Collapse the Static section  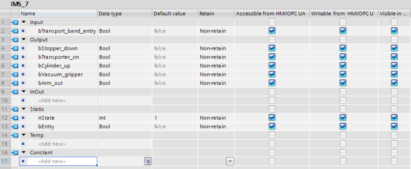(x=24, y=109)
